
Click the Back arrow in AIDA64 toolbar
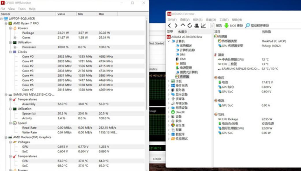(x=169, y=25)
